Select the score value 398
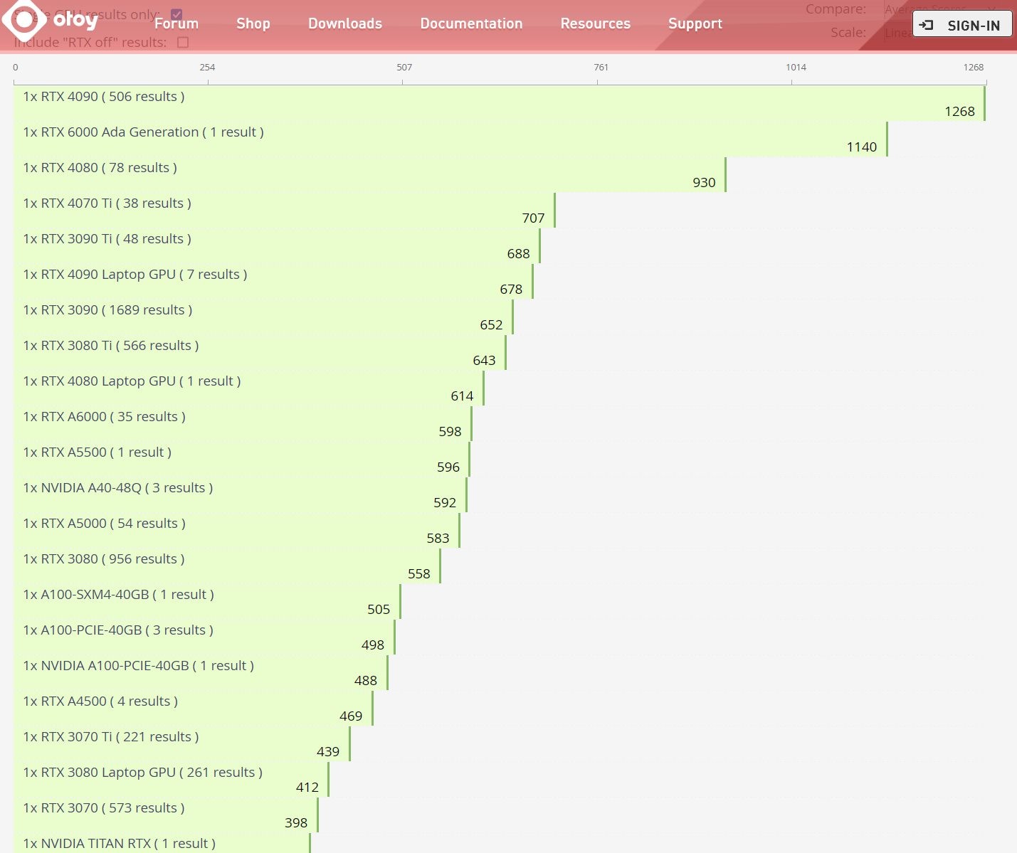The width and height of the screenshot is (1017, 853). 297,823
